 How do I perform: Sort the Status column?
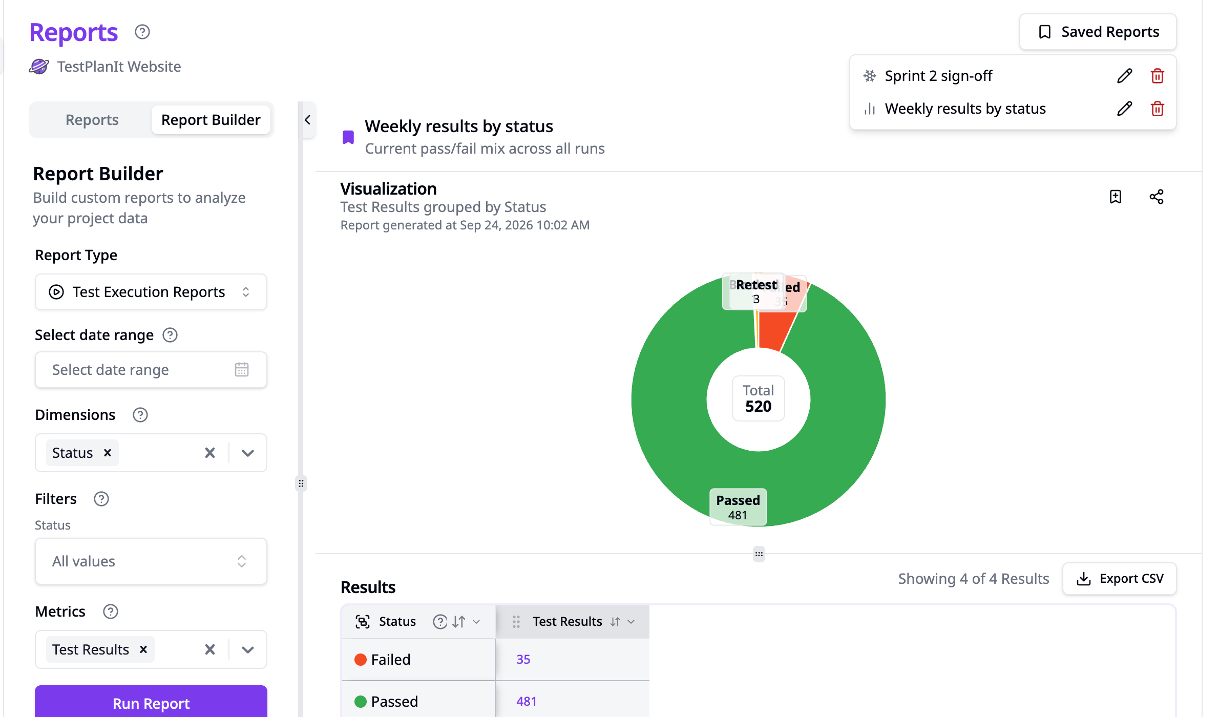tap(459, 621)
